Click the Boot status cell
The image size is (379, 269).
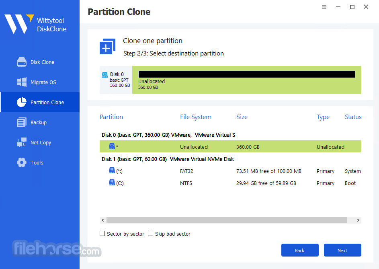coord(350,183)
